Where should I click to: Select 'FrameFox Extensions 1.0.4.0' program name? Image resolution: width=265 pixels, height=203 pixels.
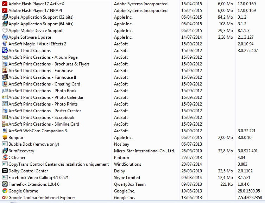34,184
